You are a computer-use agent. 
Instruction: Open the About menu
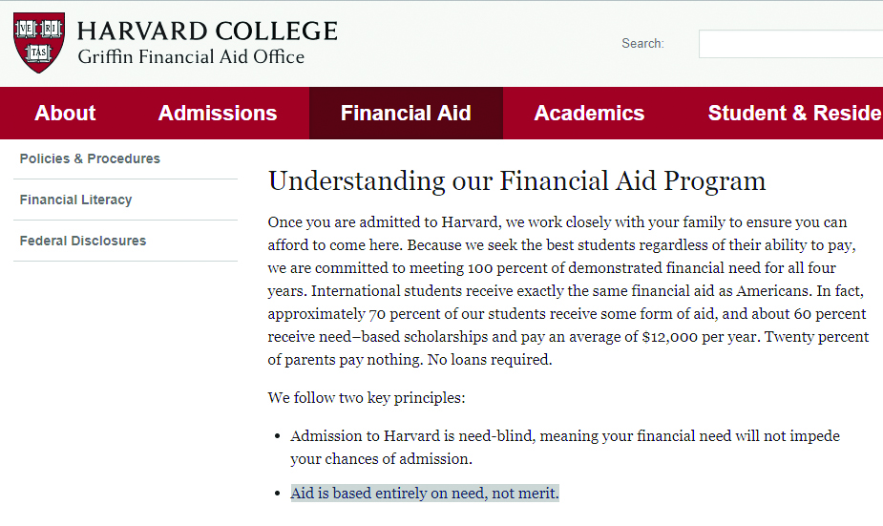click(65, 113)
